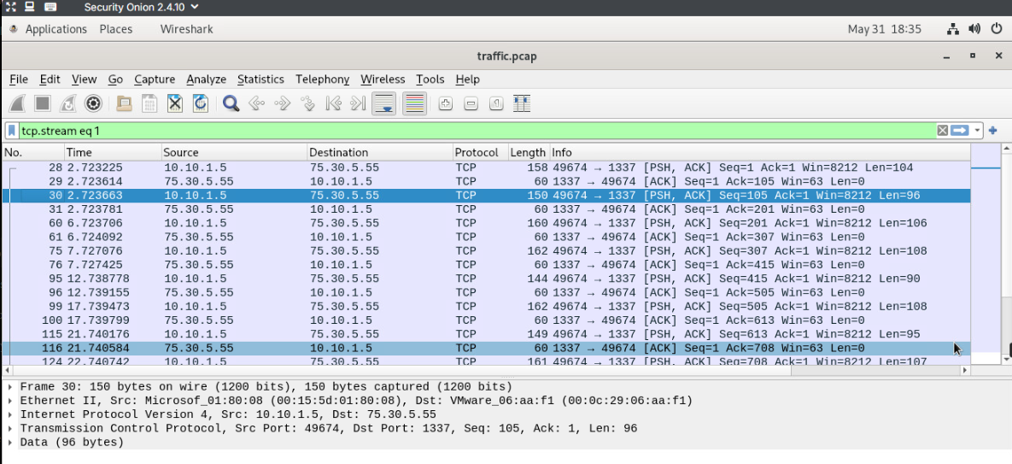Start capturing packets with shark fin icon
The width and height of the screenshot is (1012, 464).
coord(17,103)
